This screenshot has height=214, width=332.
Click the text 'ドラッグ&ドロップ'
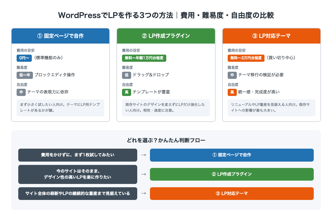point(151,75)
